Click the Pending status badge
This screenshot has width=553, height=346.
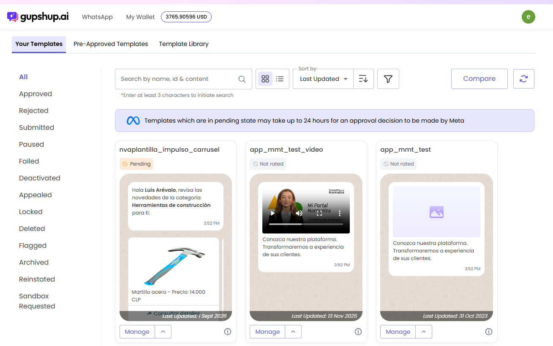(136, 164)
